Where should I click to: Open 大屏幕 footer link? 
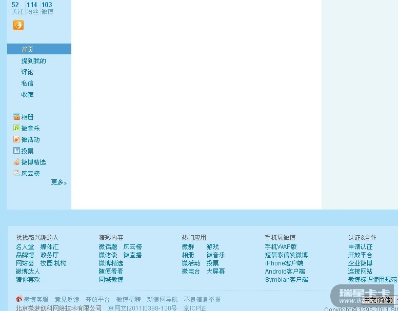(x=216, y=271)
